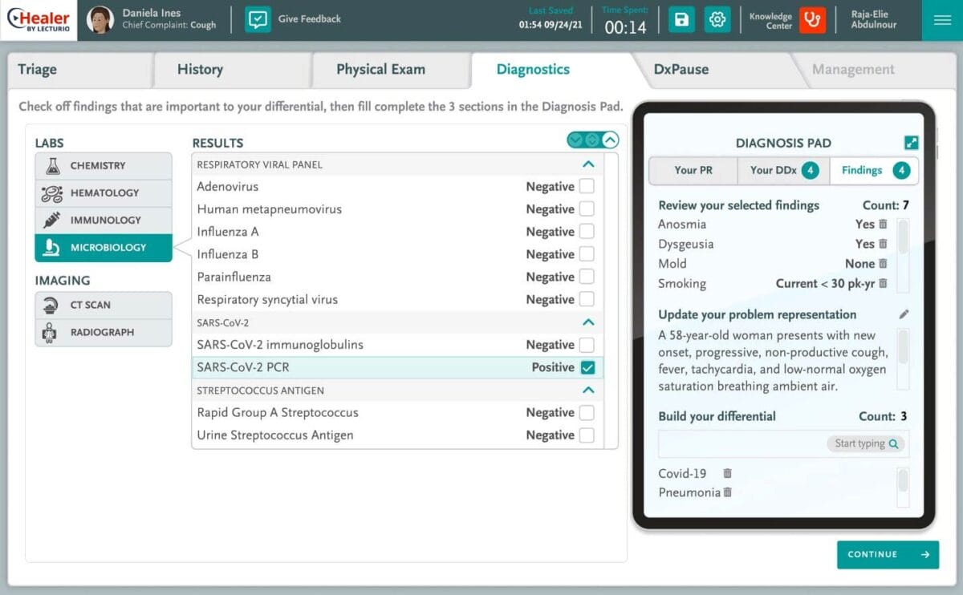Select the CT Scan imaging button

point(103,305)
